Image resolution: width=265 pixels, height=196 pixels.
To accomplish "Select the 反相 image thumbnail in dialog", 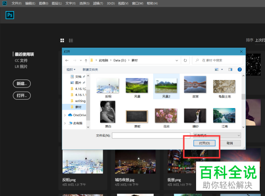I will click(x=108, y=86).
